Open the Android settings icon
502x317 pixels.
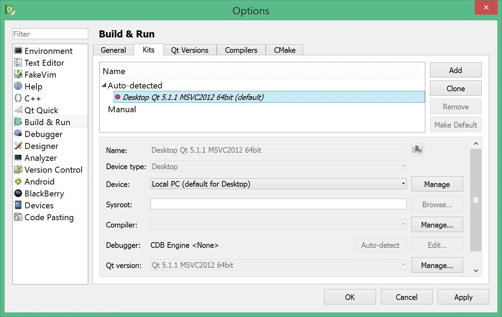coord(18,181)
